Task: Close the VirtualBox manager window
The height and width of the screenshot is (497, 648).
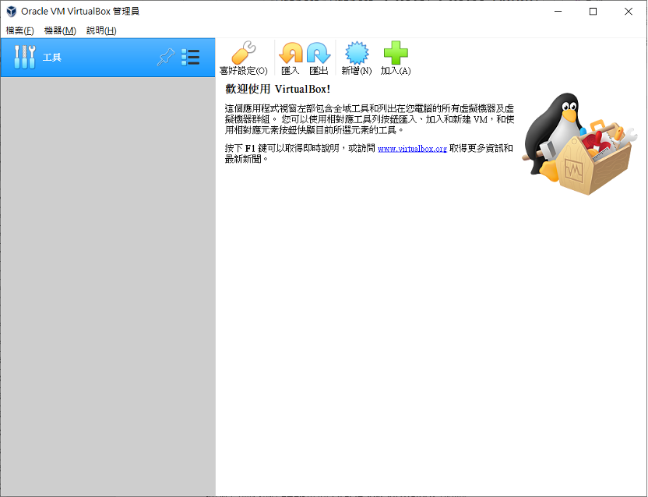Action: (629, 11)
